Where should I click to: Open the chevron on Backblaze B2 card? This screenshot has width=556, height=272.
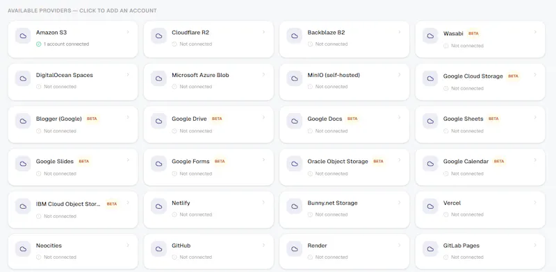pyautogui.click(x=399, y=32)
